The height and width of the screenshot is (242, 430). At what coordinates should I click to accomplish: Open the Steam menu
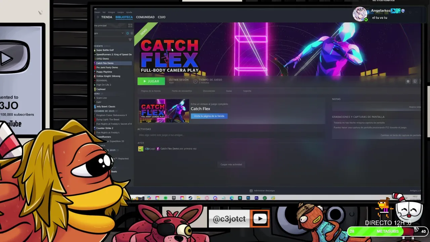tap(97, 12)
